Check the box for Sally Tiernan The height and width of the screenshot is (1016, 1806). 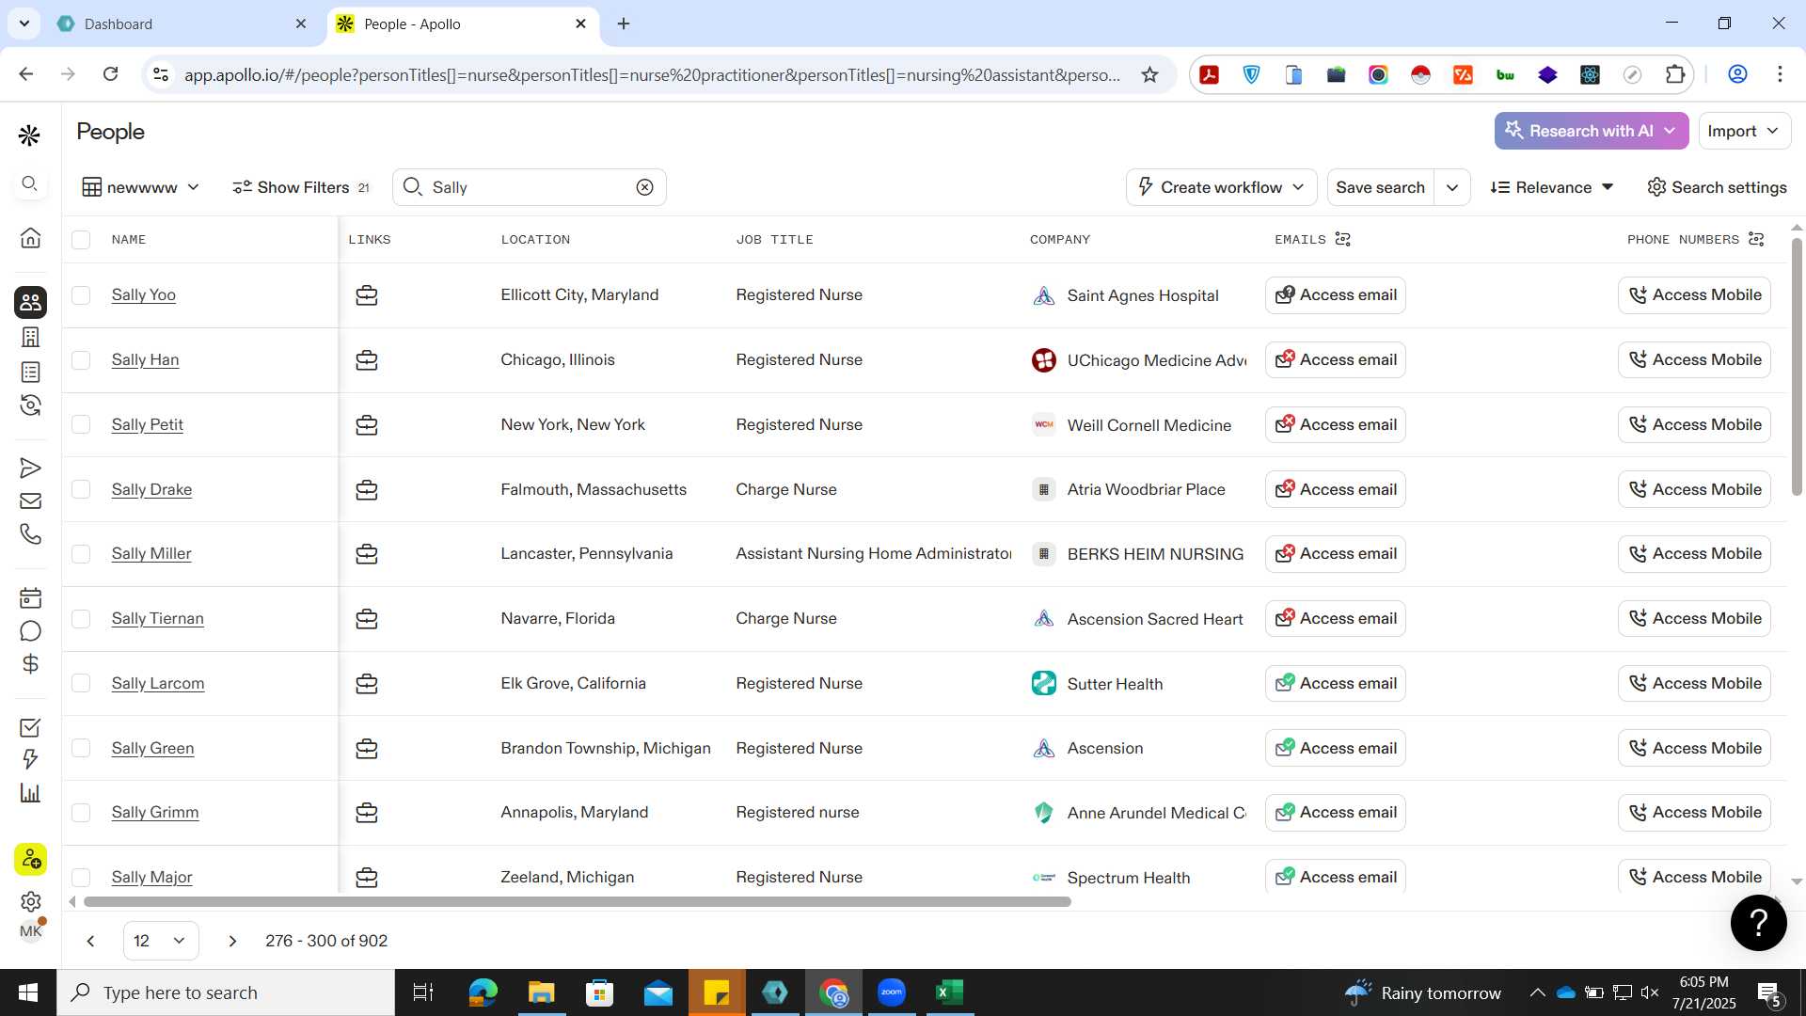(x=81, y=619)
